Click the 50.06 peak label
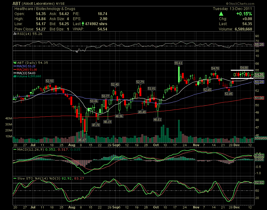This screenshot has width=267, height=210. pyautogui.click(x=94, y=101)
